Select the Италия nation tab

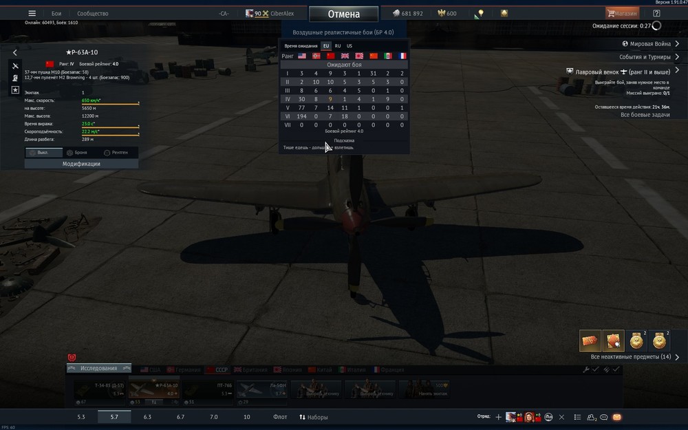pos(352,369)
